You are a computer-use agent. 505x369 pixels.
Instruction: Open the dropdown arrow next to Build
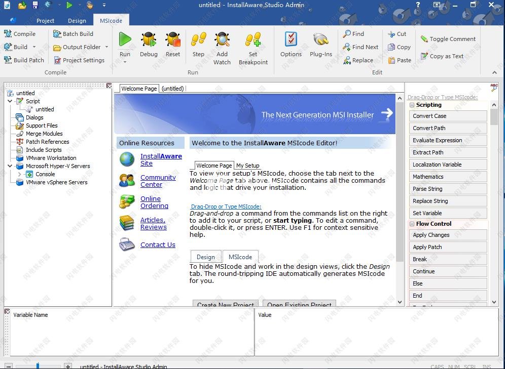(34, 47)
